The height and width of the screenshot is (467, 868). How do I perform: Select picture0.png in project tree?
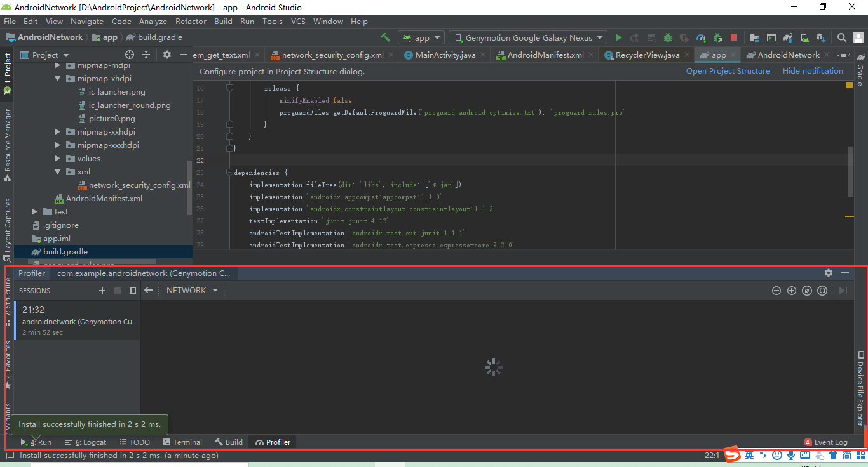coord(105,119)
